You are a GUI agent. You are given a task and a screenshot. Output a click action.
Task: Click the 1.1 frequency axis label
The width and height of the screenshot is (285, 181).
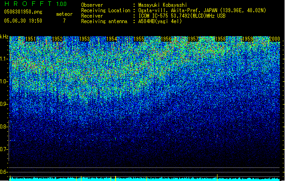[4, 59]
